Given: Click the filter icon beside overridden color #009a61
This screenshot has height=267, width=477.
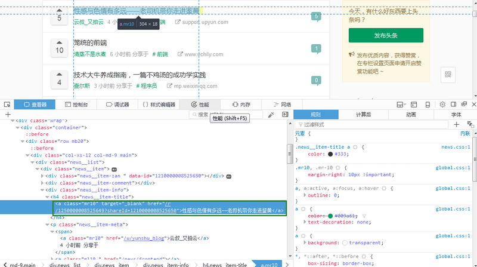Looking at the screenshot, I should tap(364, 216).
